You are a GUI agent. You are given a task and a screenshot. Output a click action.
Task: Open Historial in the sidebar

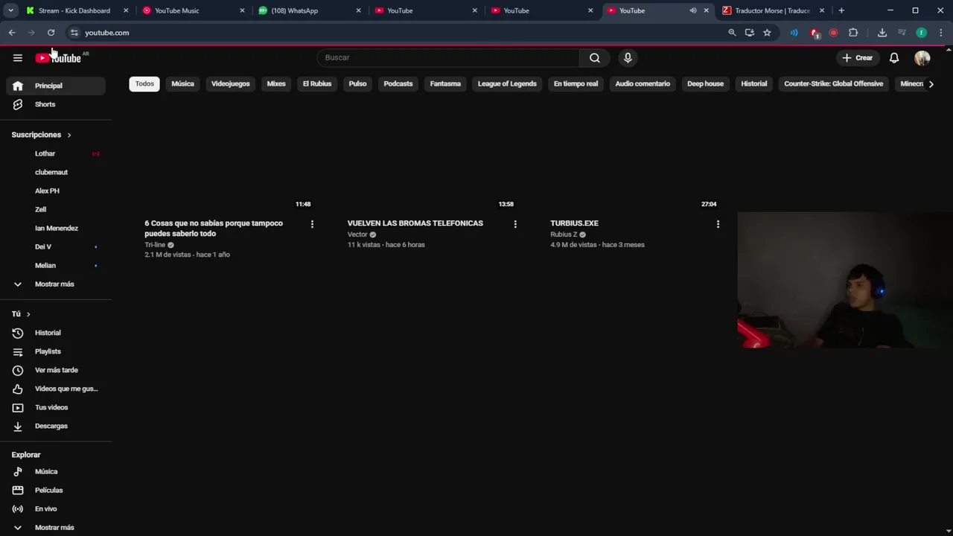[x=56, y=333]
